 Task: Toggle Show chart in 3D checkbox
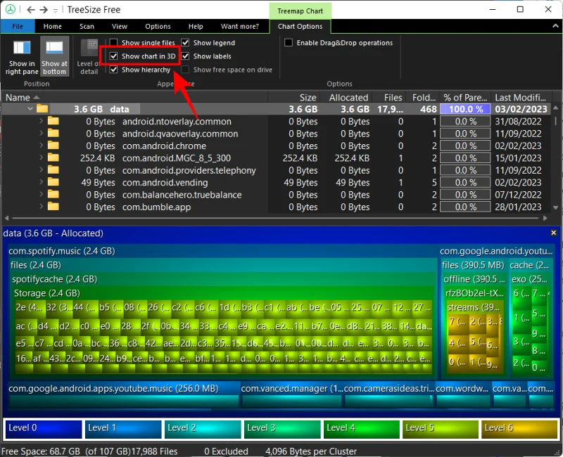point(113,56)
